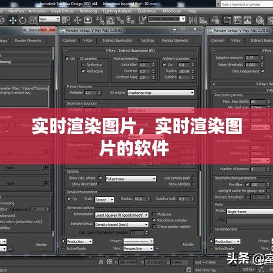The width and height of the screenshot is (273, 273).
Task: Open the Rendering menu
Action: coord(88,11)
